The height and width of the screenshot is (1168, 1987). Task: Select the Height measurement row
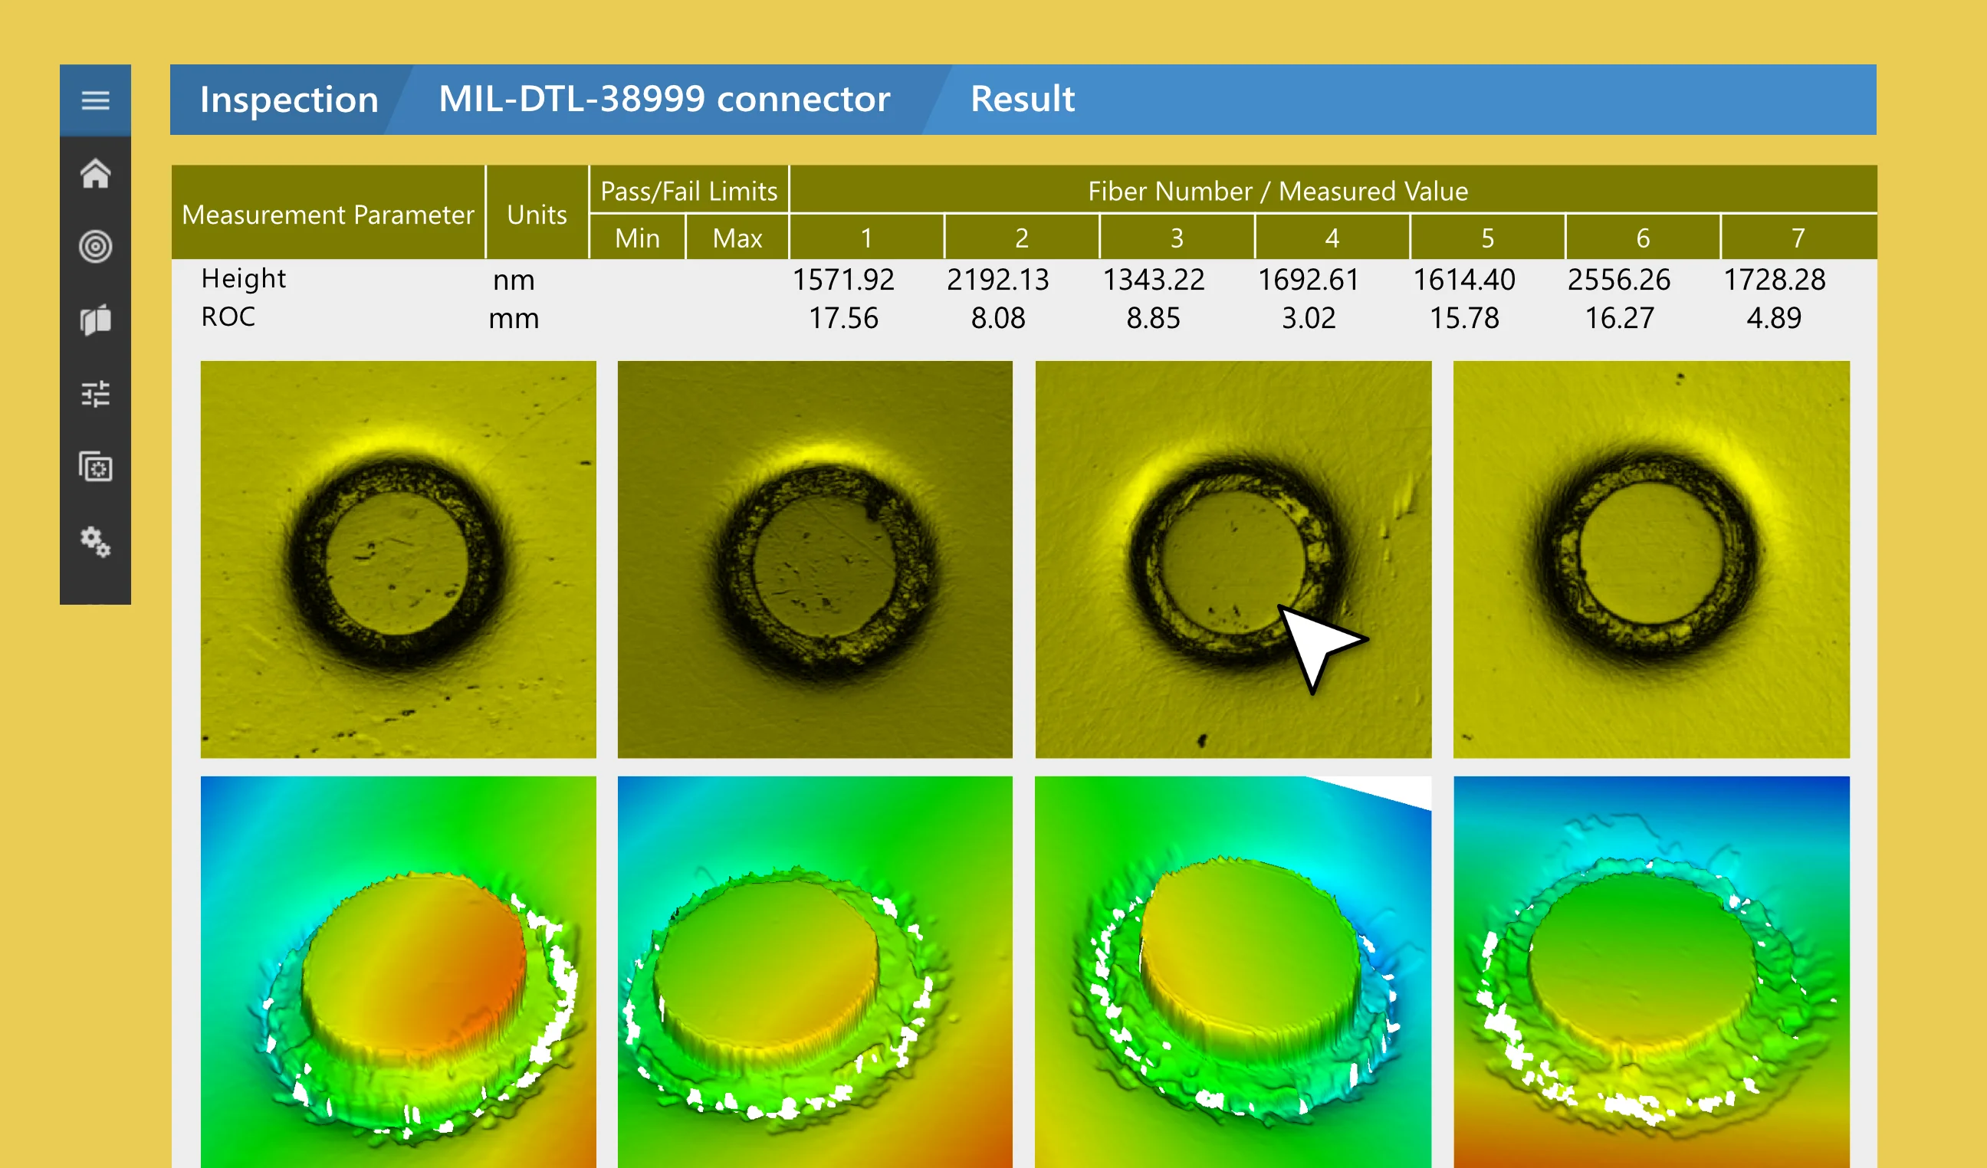click(244, 279)
